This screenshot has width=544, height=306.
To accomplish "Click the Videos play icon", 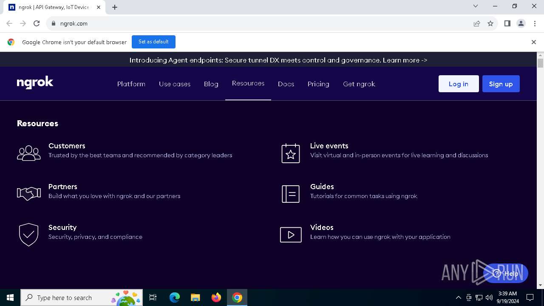I will pyautogui.click(x=291, y=235).
